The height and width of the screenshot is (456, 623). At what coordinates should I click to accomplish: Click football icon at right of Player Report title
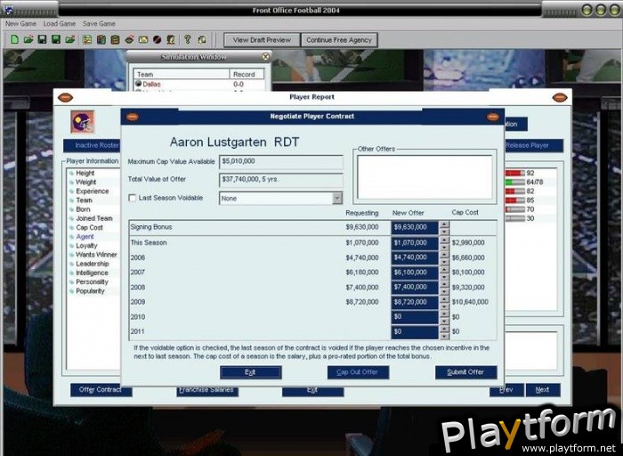[560, 97]
